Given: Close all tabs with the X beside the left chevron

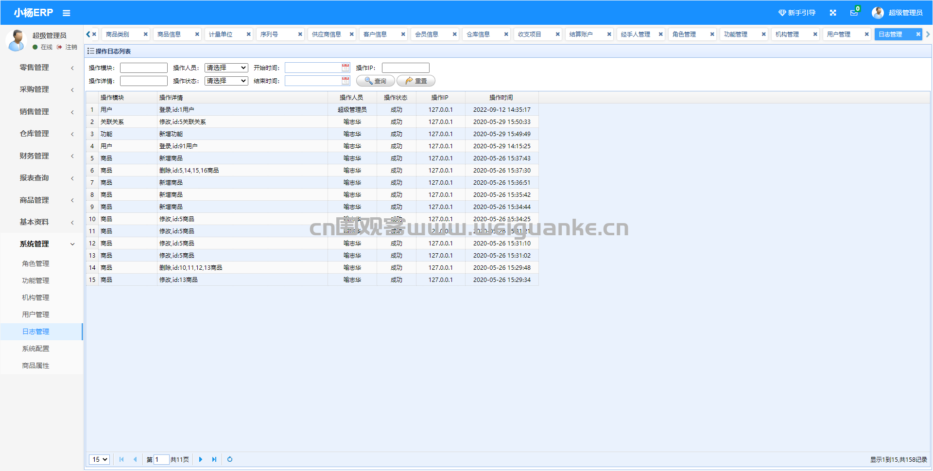Looking at the screenshot, I should pyautogui.click(x=94, y=34).
